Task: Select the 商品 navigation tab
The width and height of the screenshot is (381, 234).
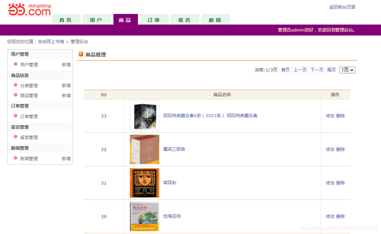Action: click(125, 20)
